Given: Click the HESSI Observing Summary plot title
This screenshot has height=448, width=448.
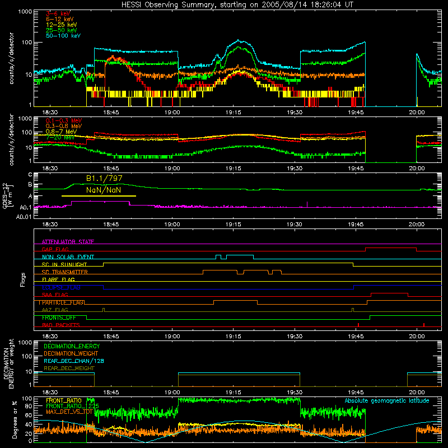Looking at the screenshot, I should (x=237, y=5).
